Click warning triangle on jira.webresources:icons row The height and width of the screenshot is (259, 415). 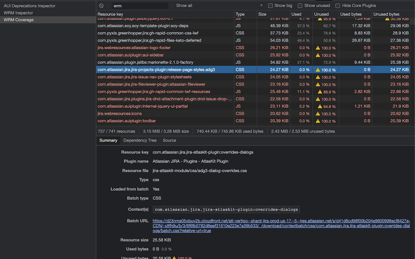coord(317,114)
